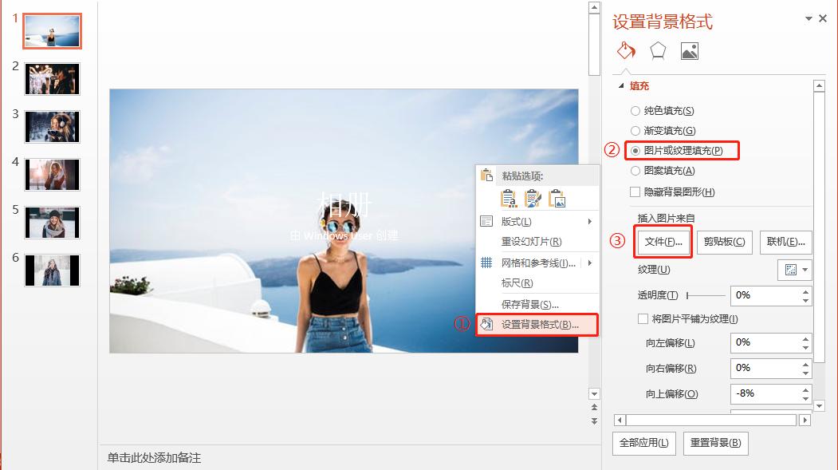Open 版式 layout submenu

[537, 221]
